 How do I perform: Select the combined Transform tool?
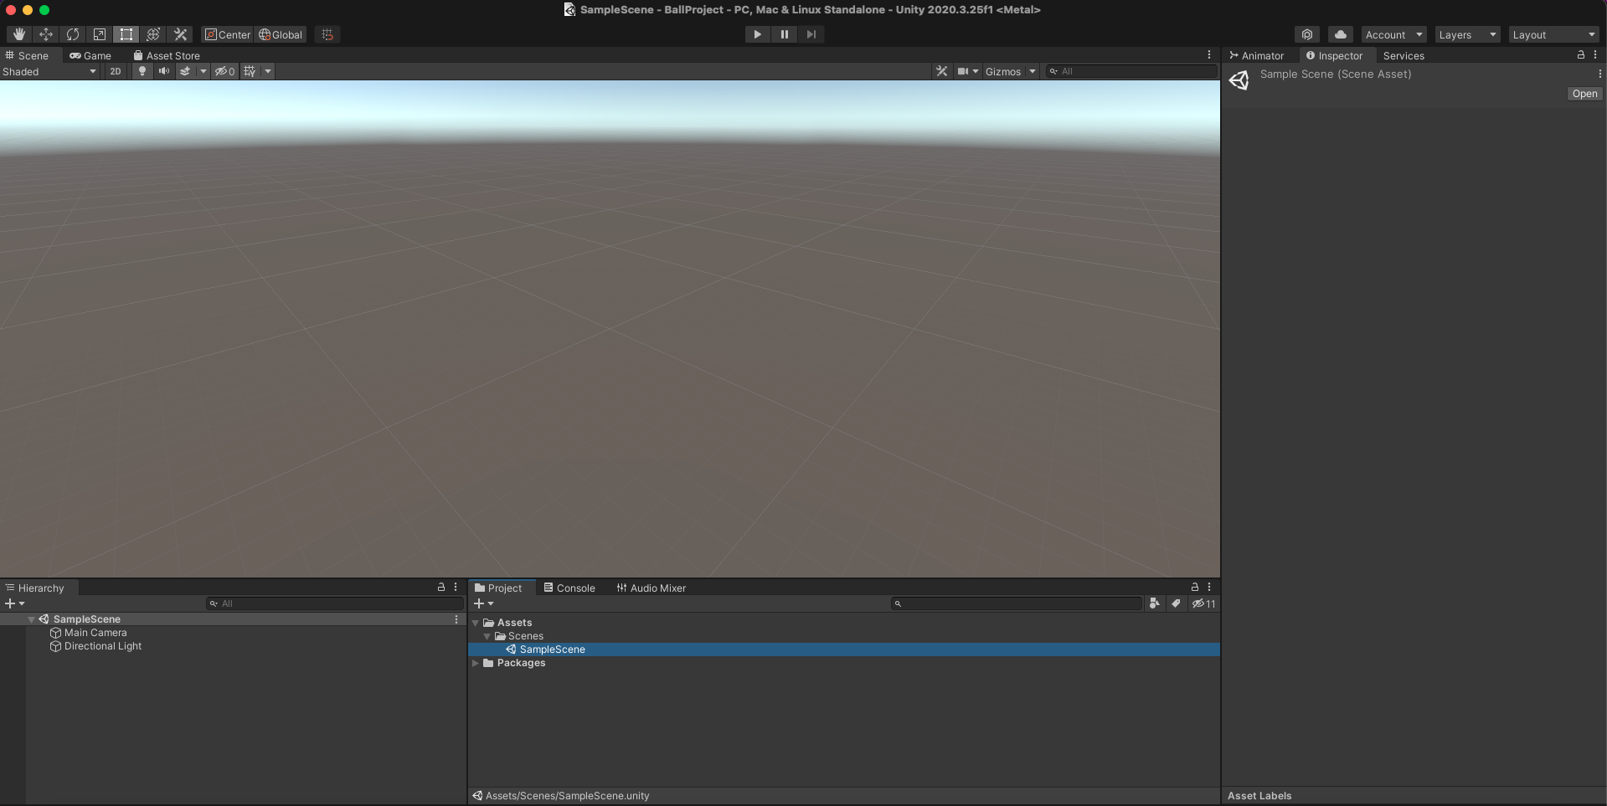click(153, 34)
